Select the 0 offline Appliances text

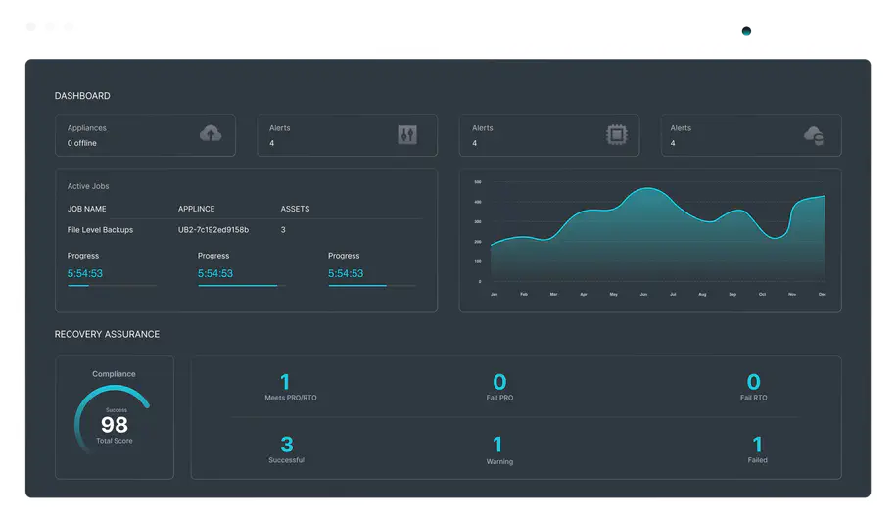[82, 143]
